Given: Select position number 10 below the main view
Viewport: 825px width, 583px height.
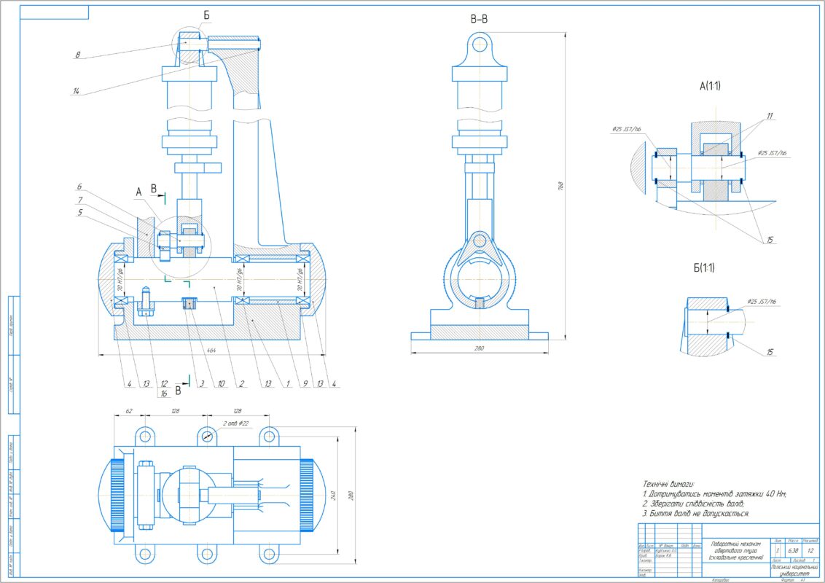Looking at the screenshot, I should tap(222, 384).
